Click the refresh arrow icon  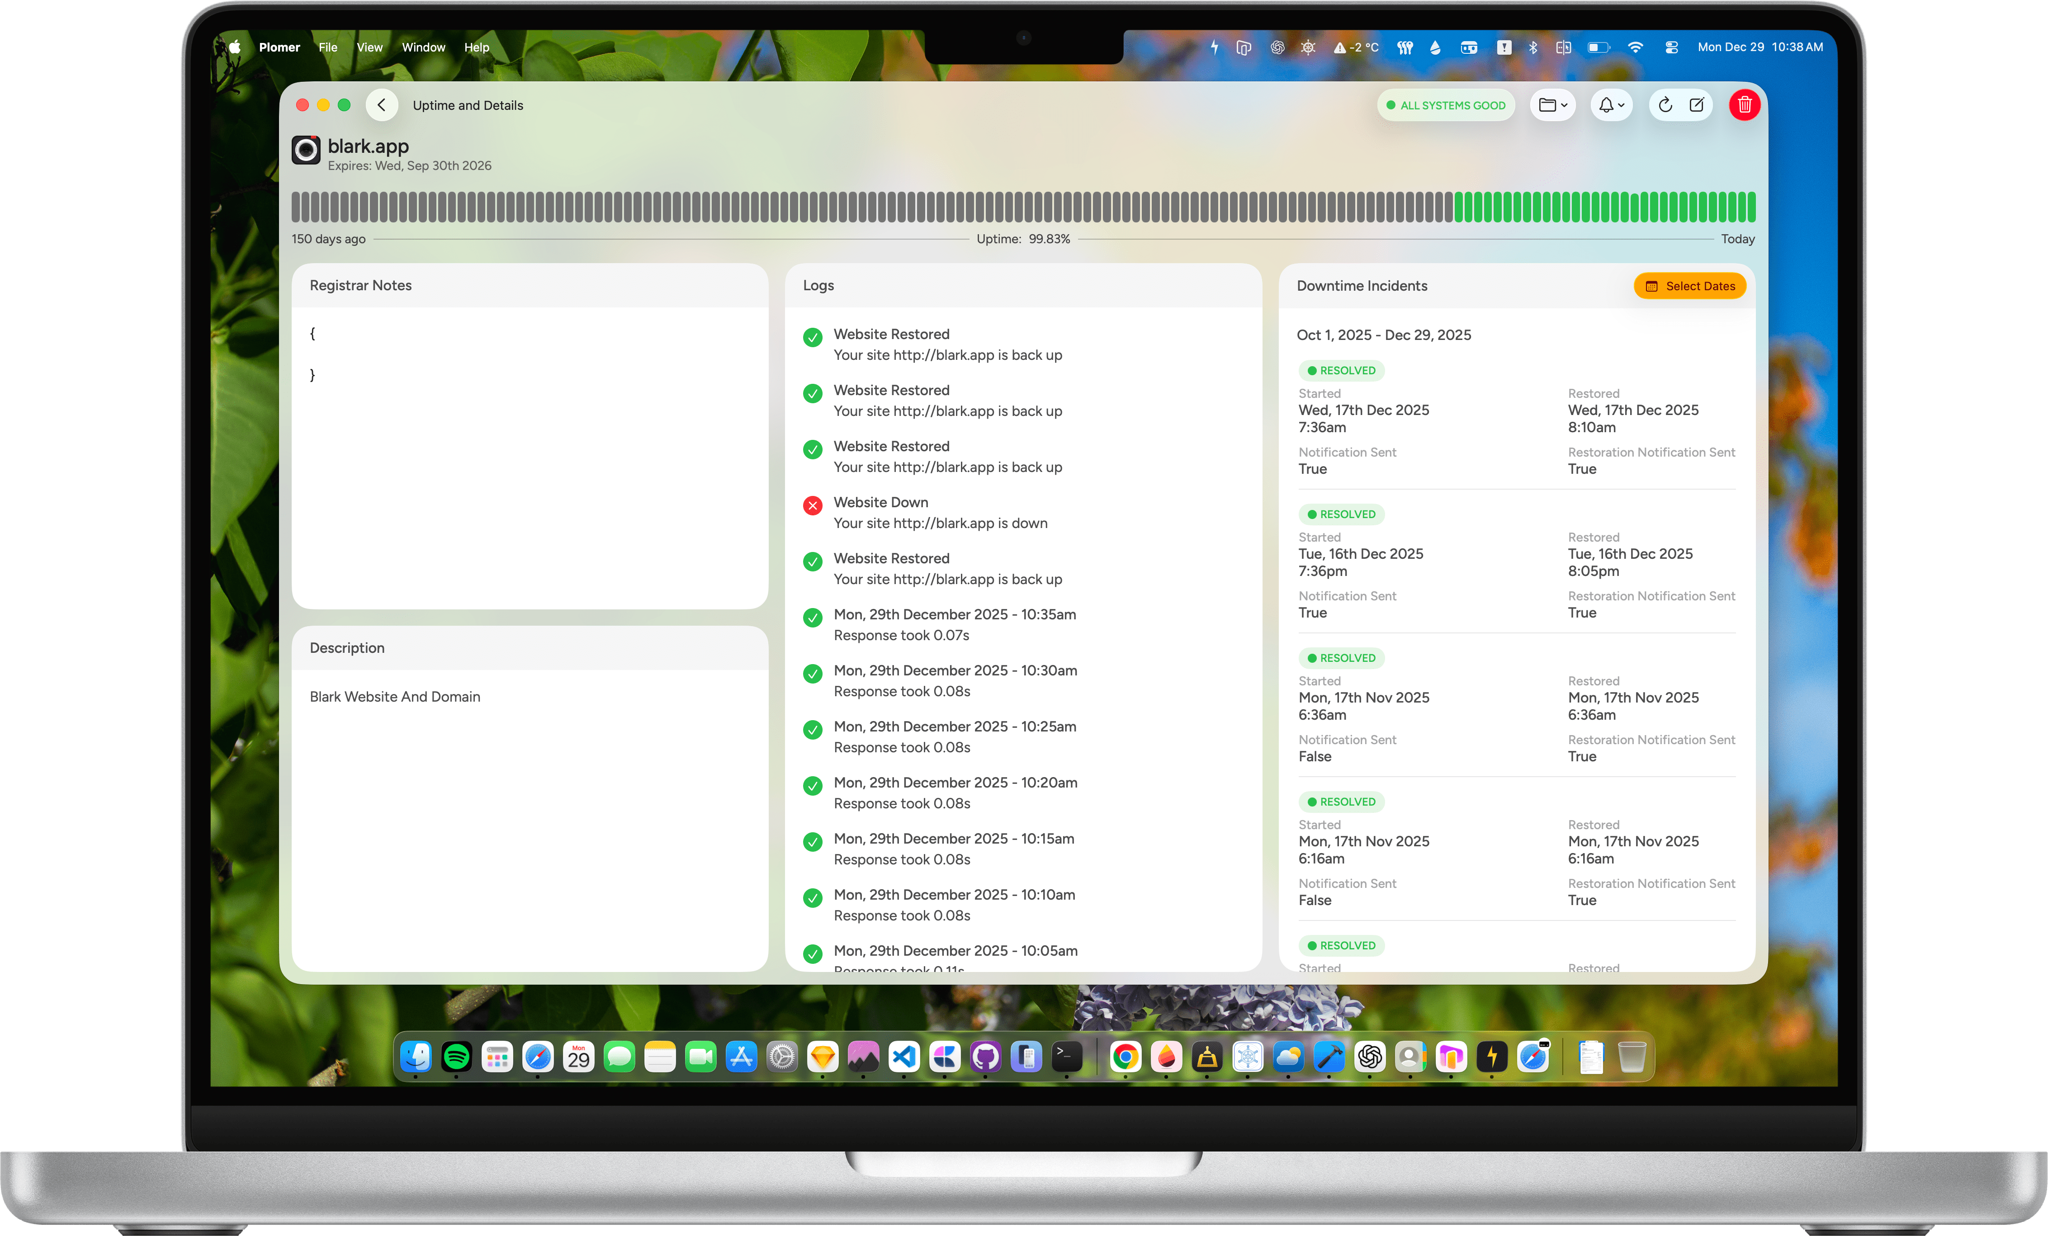click(1665, 105)
